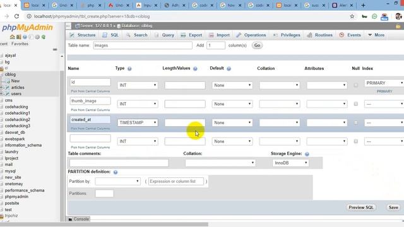Click the site information icon in address bar
The width and height of the screenshot is (404, 227).
point(29,16)
